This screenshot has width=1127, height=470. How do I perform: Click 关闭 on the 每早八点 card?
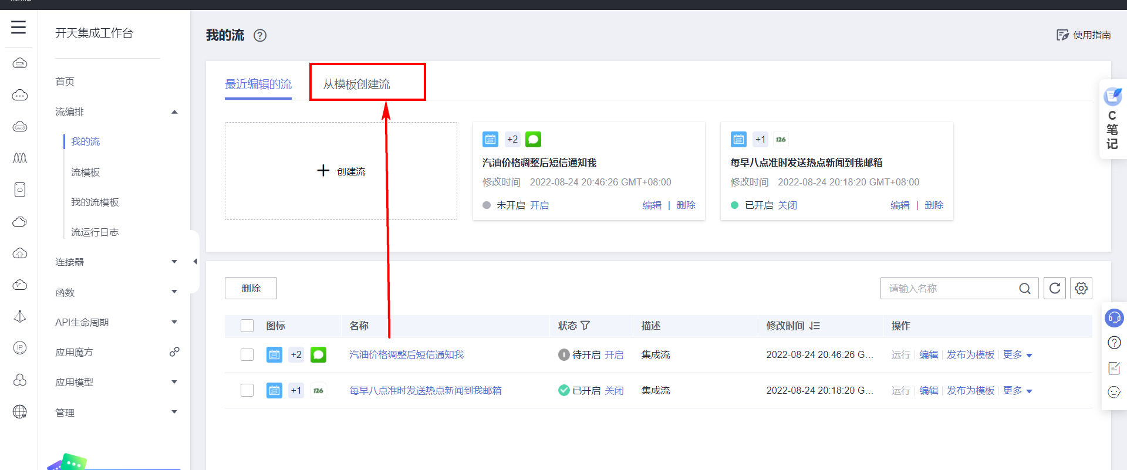788,205
